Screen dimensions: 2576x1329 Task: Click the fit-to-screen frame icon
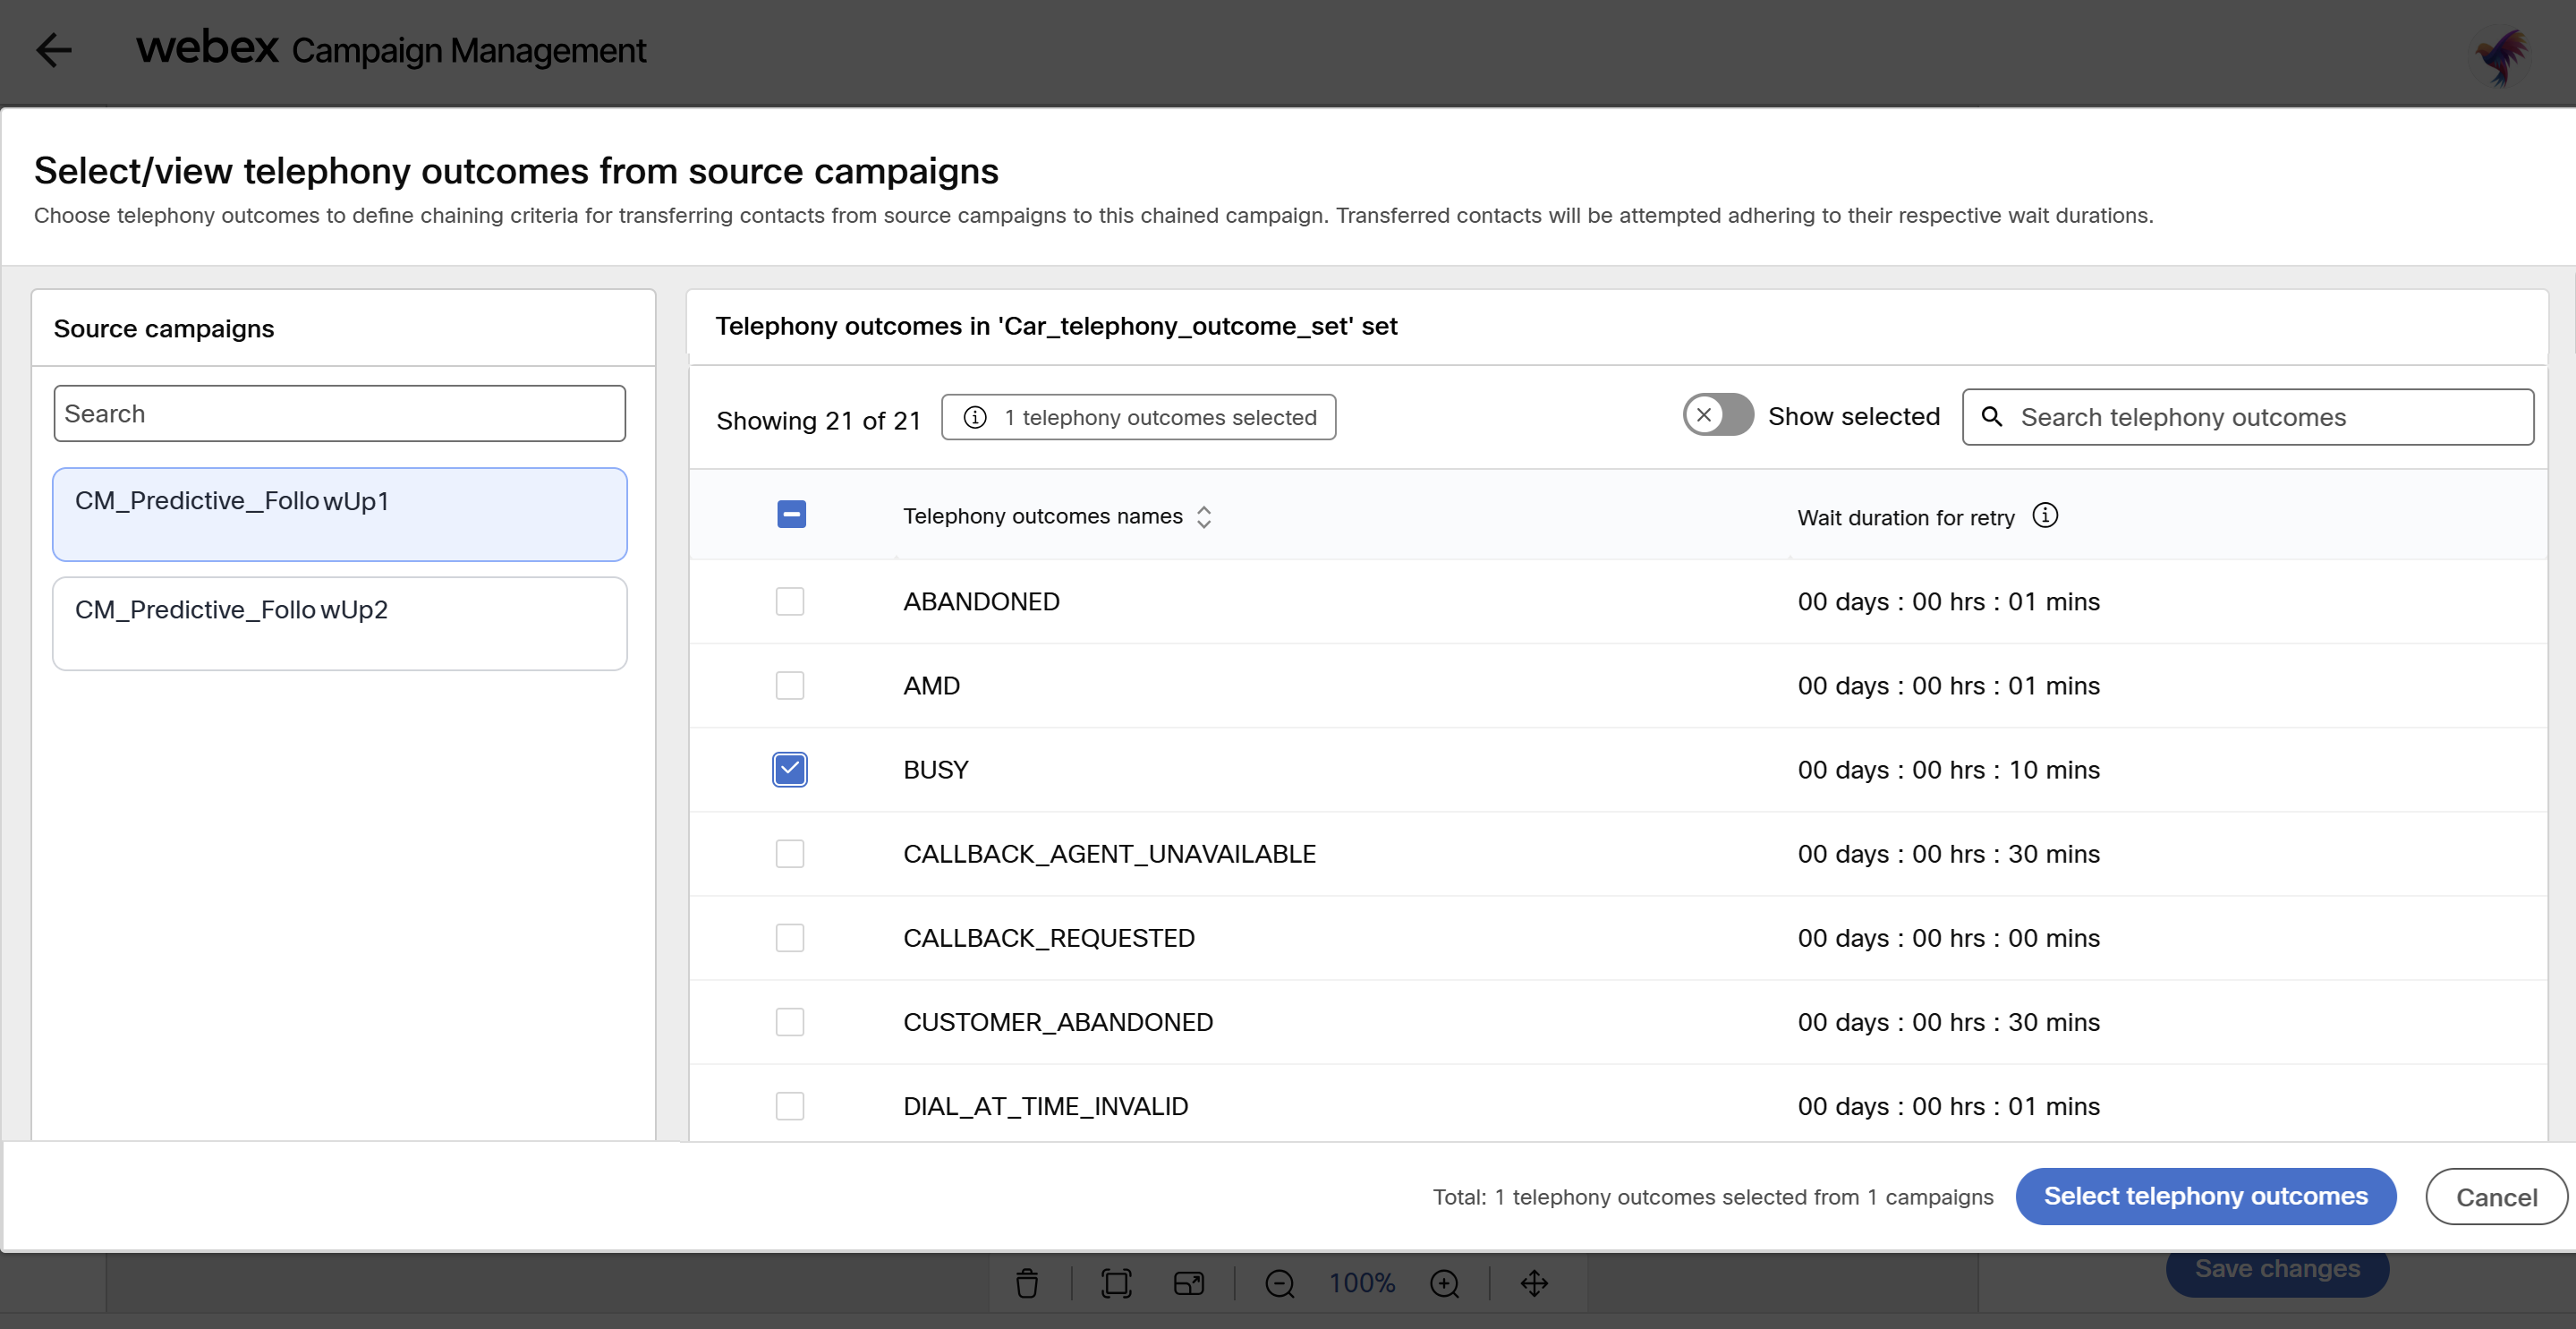[1116, 1283]
